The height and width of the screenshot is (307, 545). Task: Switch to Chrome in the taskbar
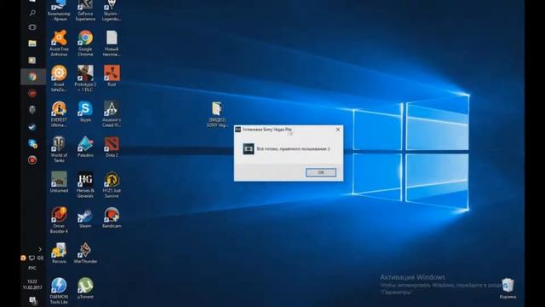pyautogui.click(x=32, y=77)
